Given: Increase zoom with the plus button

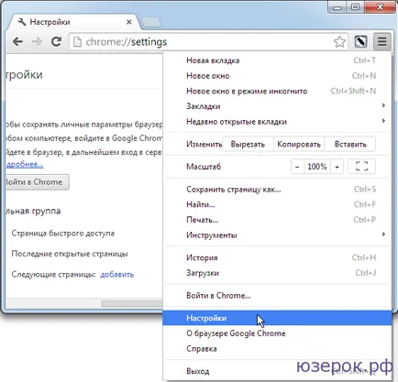Looking at the screenshot, I should tap(337, 167).
